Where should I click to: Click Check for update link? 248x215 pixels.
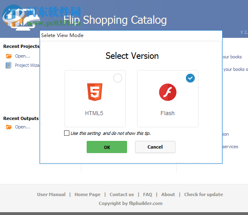coord(204,194)
